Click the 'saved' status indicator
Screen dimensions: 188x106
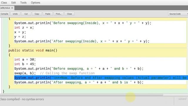[x=182, y=99]
